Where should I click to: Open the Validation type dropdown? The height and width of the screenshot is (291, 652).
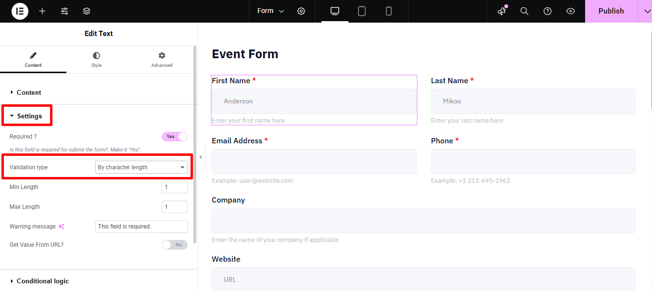click(x=141, y=167)
